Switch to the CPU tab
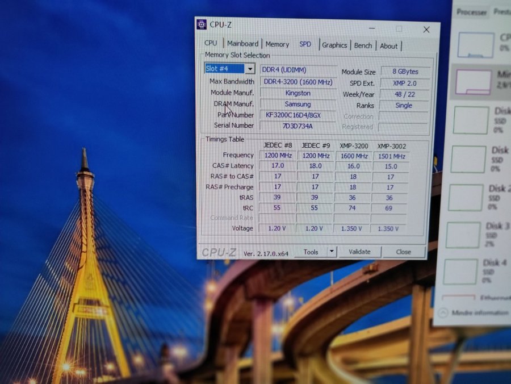 pyautogui.click(x=211, y=43)
